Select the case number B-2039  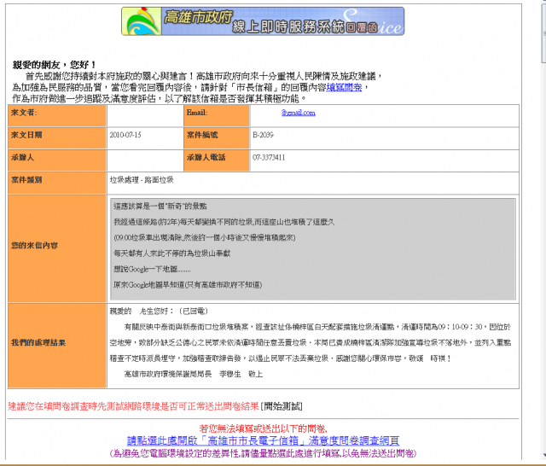pyautogui.click(x=263, y=135)
